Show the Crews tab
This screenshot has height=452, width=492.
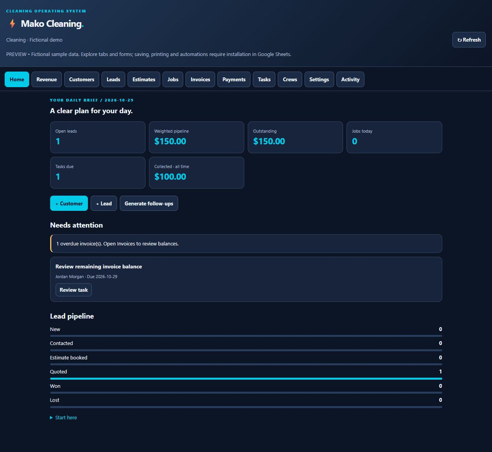click(x=290, y=80)
